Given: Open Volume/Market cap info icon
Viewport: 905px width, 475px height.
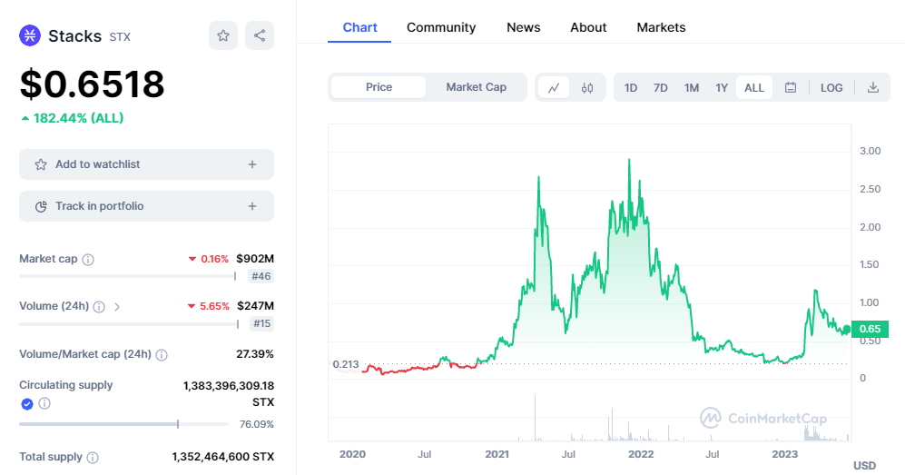Looking at the screenshot, I should [162, 354].
